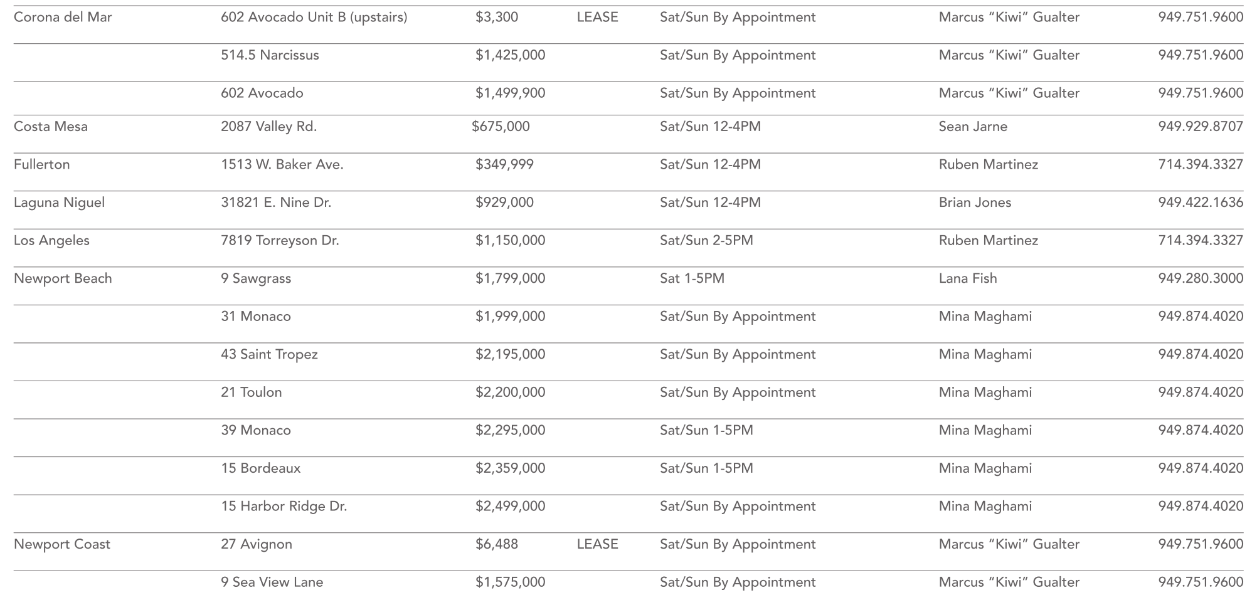Open the 7819 Torreyson Dr. listing
1257x595 pixels.
[280, 241]
